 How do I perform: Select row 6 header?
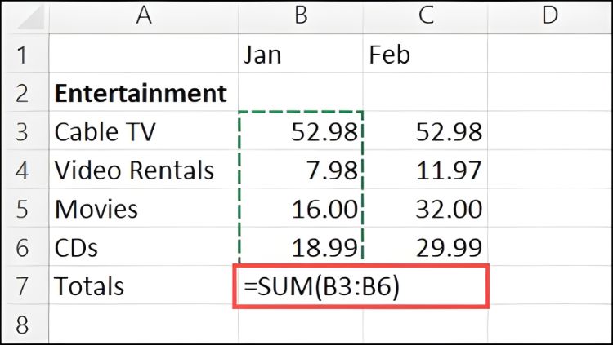25,246
